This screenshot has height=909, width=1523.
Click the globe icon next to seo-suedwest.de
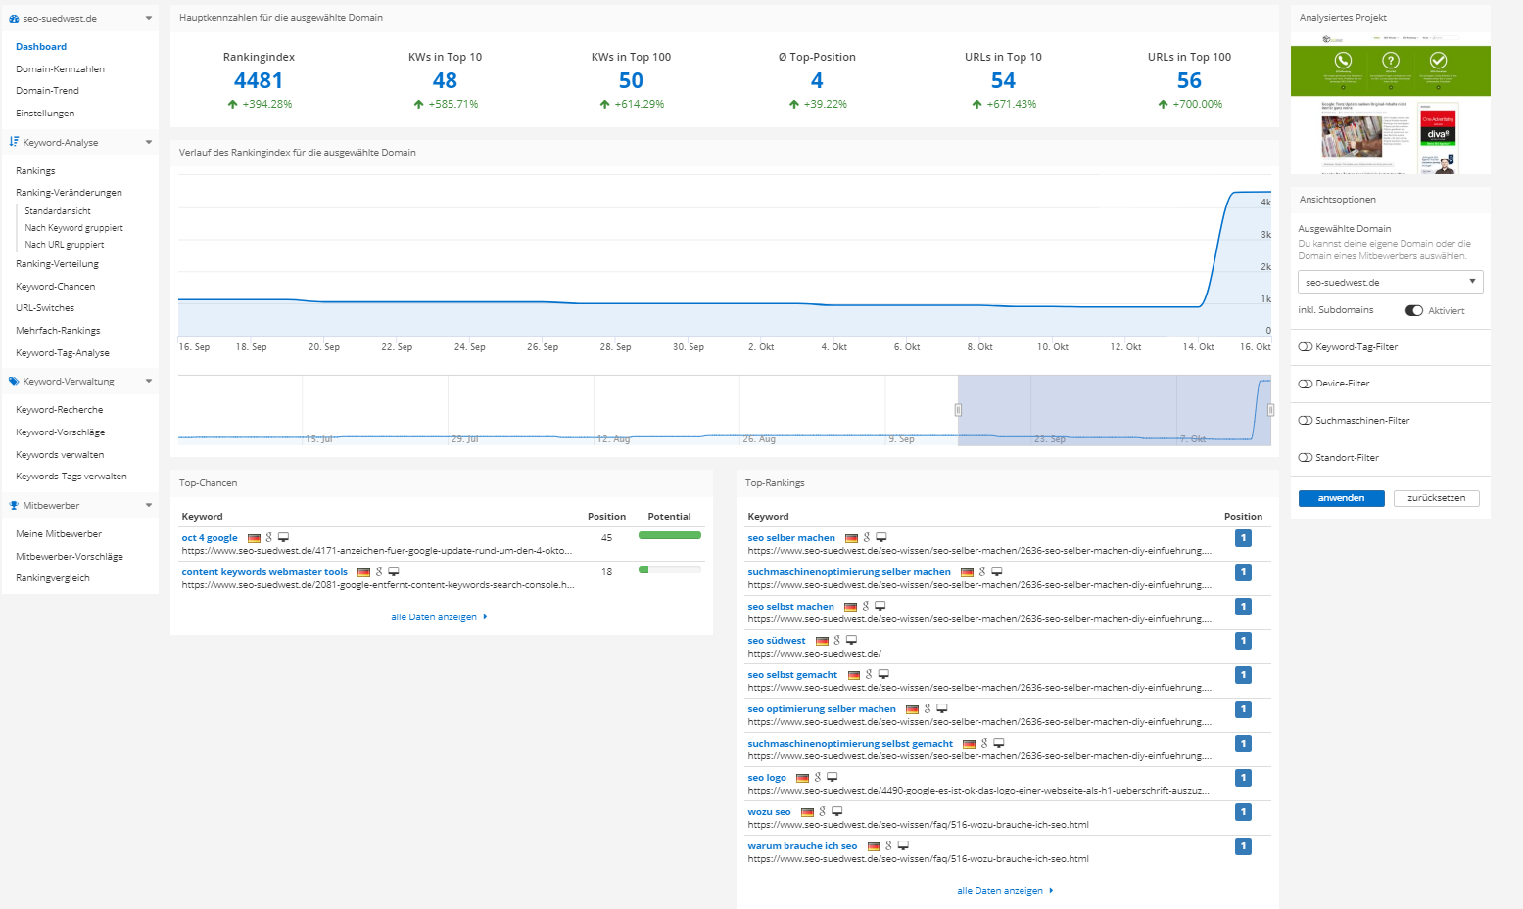click(14, 18)
